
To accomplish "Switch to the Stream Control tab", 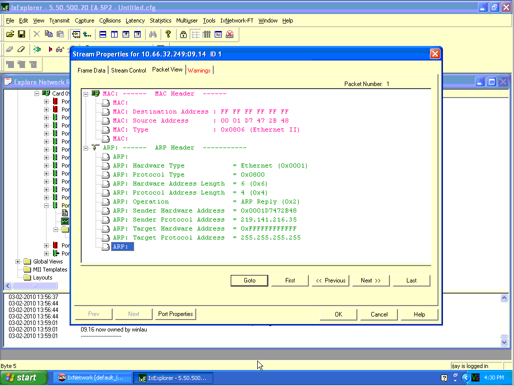I will pos(129,70).
